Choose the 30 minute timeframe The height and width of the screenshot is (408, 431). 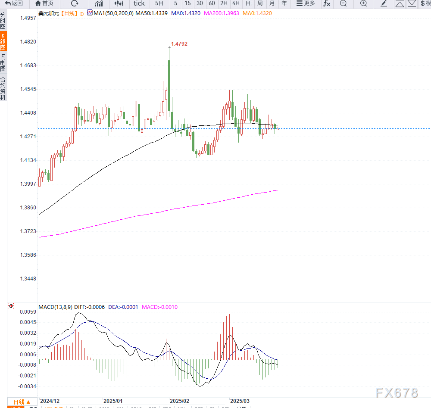[x=200, y=3]
